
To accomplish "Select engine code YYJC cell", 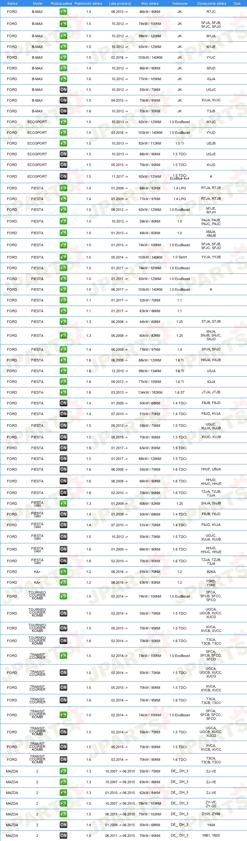I will click(211, 57).
